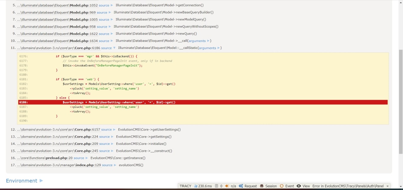Open the View panel in Tracy bar
Viewport: 403px width, 190px height.
[x=303, y=186]
